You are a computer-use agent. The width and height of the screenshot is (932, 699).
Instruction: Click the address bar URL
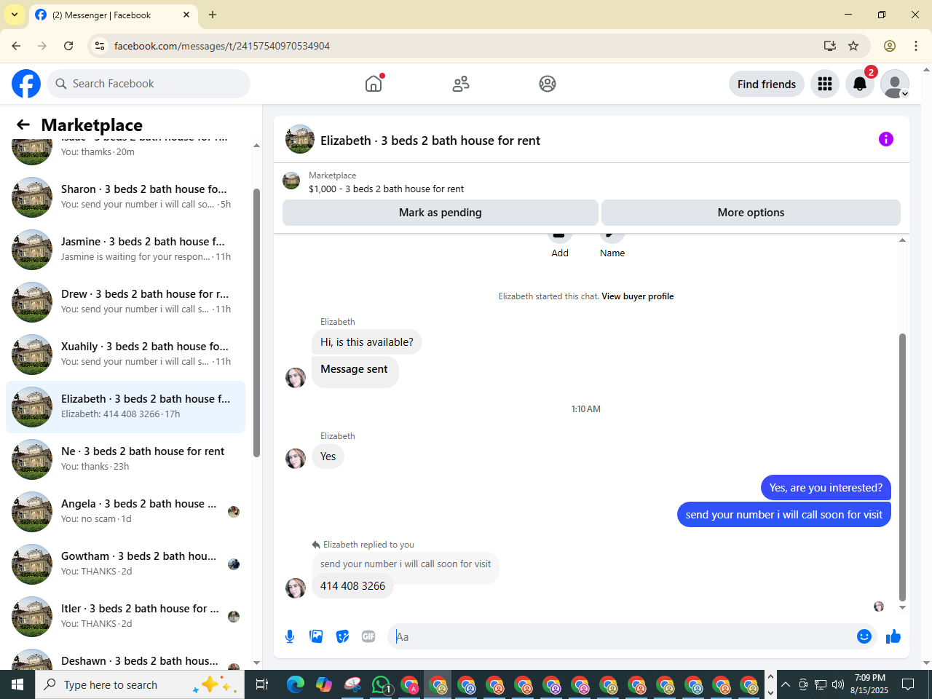(x=222, y=46)
